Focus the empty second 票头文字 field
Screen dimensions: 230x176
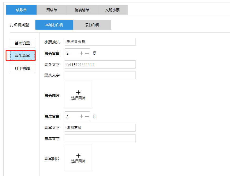pyautogui.click(x=100, y=75)
